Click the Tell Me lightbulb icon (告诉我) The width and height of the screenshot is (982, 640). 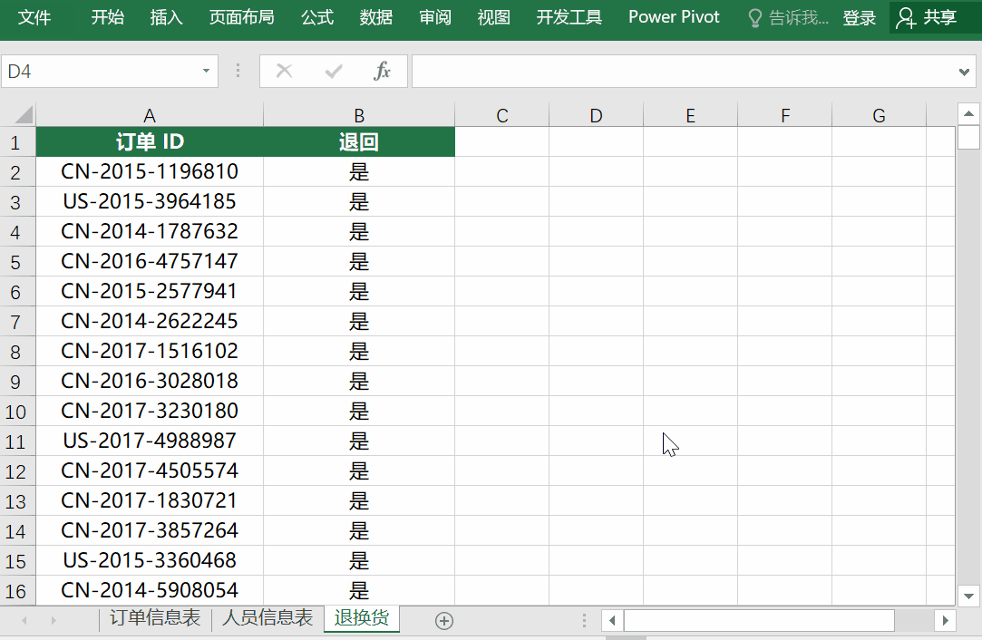point(755,18)
